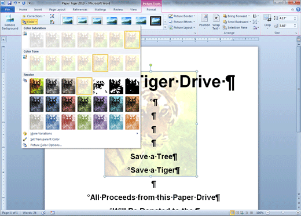Click the Undo icon in quick access

pos(15,3)
